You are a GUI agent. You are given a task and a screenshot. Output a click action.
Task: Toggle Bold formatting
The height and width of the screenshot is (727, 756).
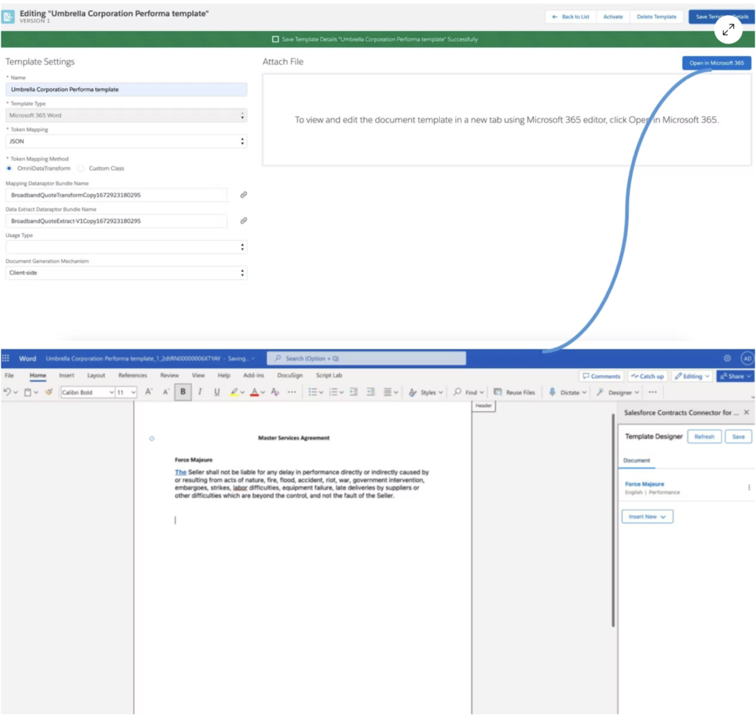coord(181,391)
